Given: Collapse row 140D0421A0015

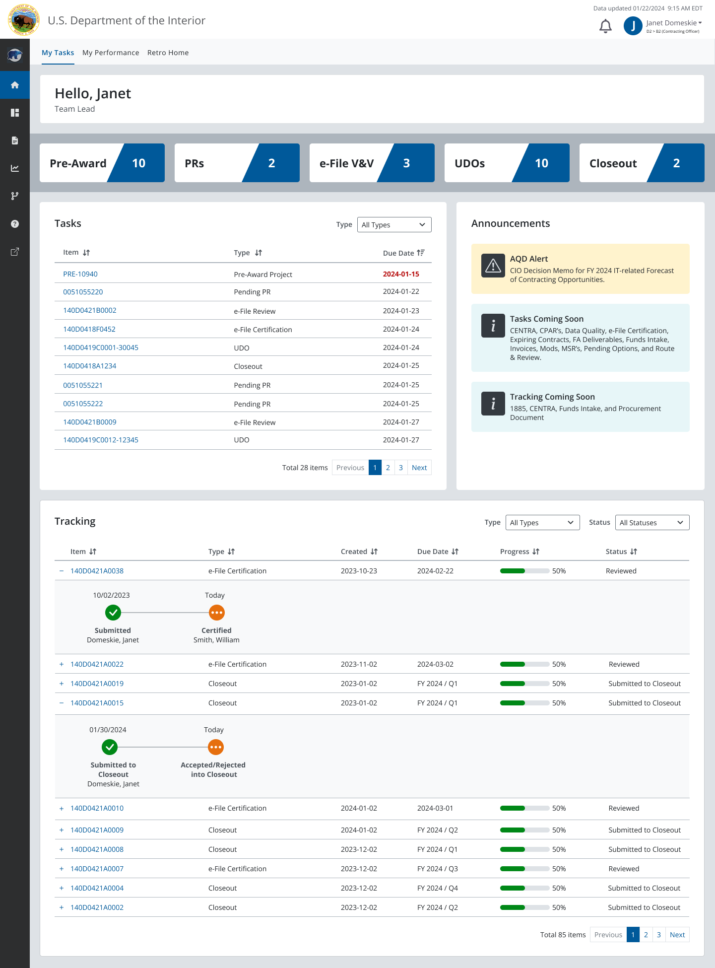Looking at the screenshot, I should pos(62,703).
